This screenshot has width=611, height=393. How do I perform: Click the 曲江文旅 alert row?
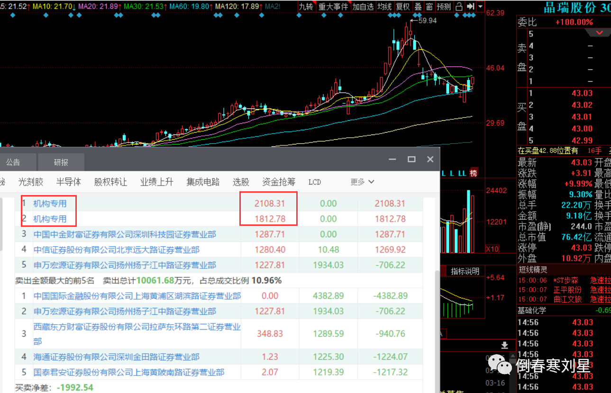click(x=564, y=299)
